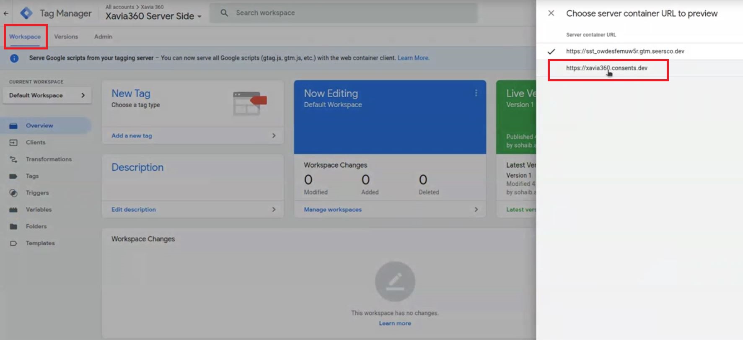Click Learn more under no changes message
743x340 pixels.
click(x=395, y=324)
